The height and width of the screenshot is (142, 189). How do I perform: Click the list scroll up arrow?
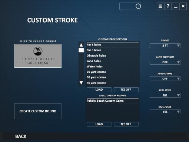point(81,45)
